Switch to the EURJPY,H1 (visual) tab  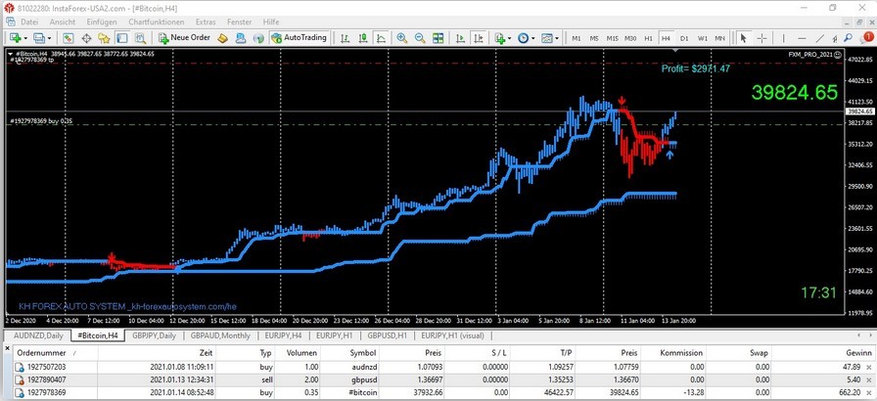tap(452, 335)
